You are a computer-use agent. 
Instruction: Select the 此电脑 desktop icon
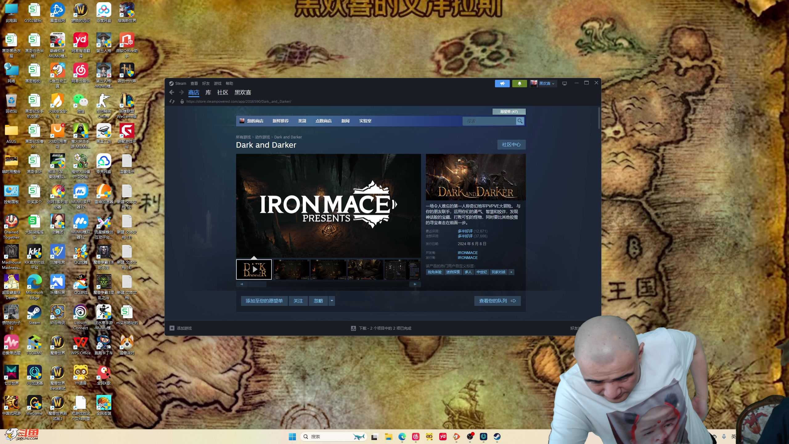[x=11, y=13]
